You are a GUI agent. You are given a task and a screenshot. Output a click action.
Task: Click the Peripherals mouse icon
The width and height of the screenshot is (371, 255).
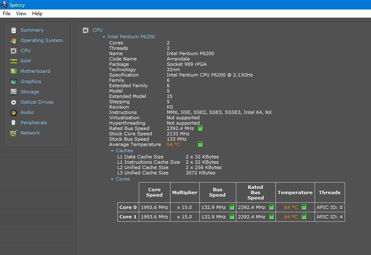(14, 123)
